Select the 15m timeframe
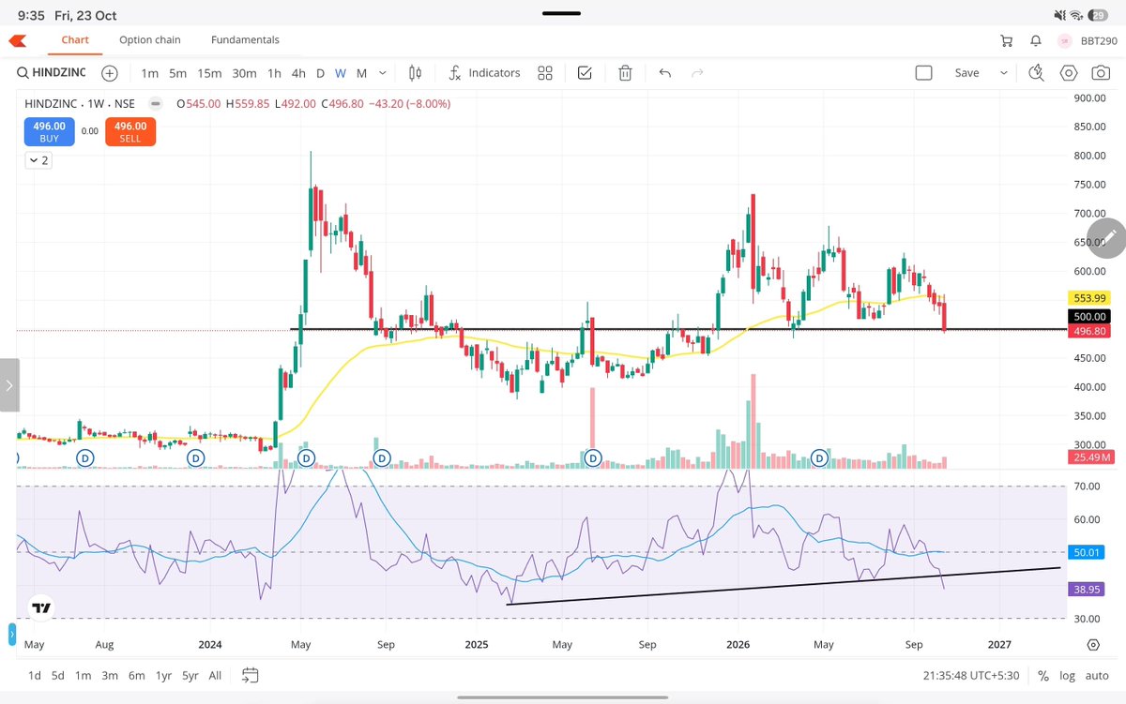This screenshot has height=704, width=1126. (209, 73)
